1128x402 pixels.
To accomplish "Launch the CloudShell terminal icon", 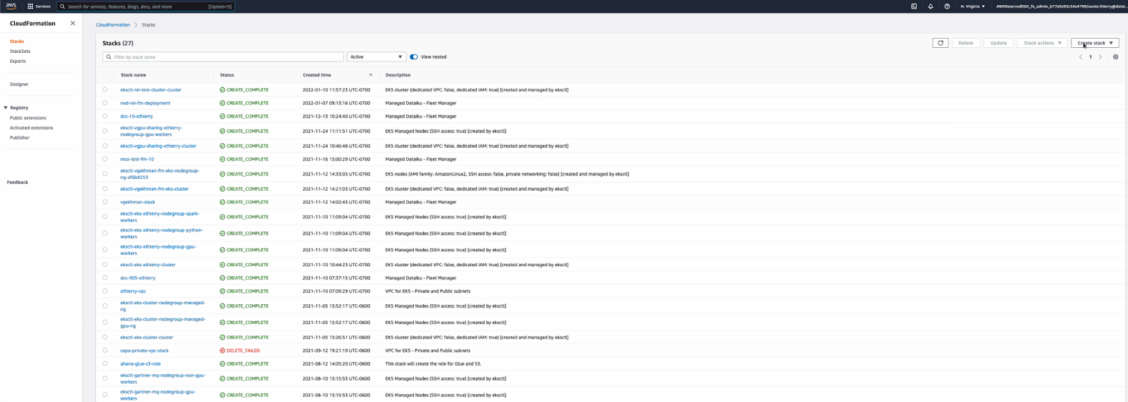I will 914,6.
